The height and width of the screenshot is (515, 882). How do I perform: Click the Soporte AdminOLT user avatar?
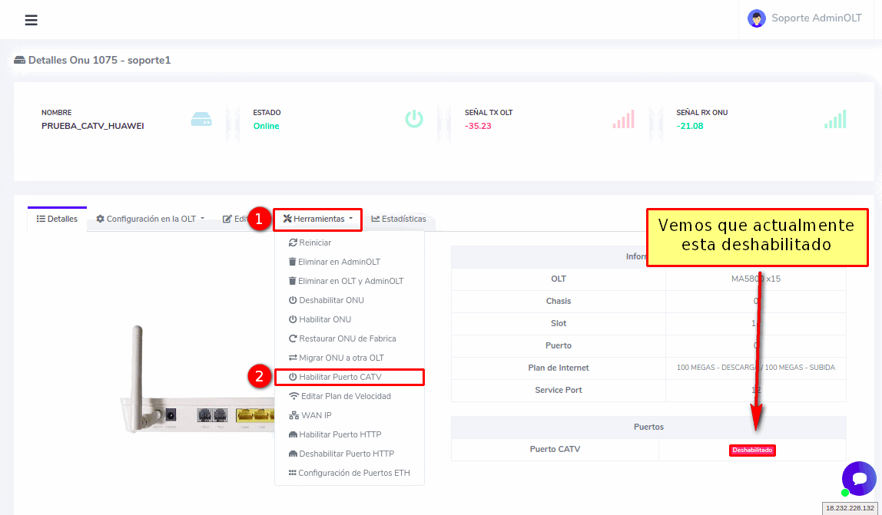(757, 19)
